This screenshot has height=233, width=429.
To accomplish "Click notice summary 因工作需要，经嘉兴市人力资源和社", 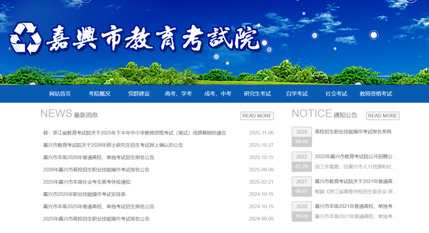I will pyautogui.click(x=355, y=167).
